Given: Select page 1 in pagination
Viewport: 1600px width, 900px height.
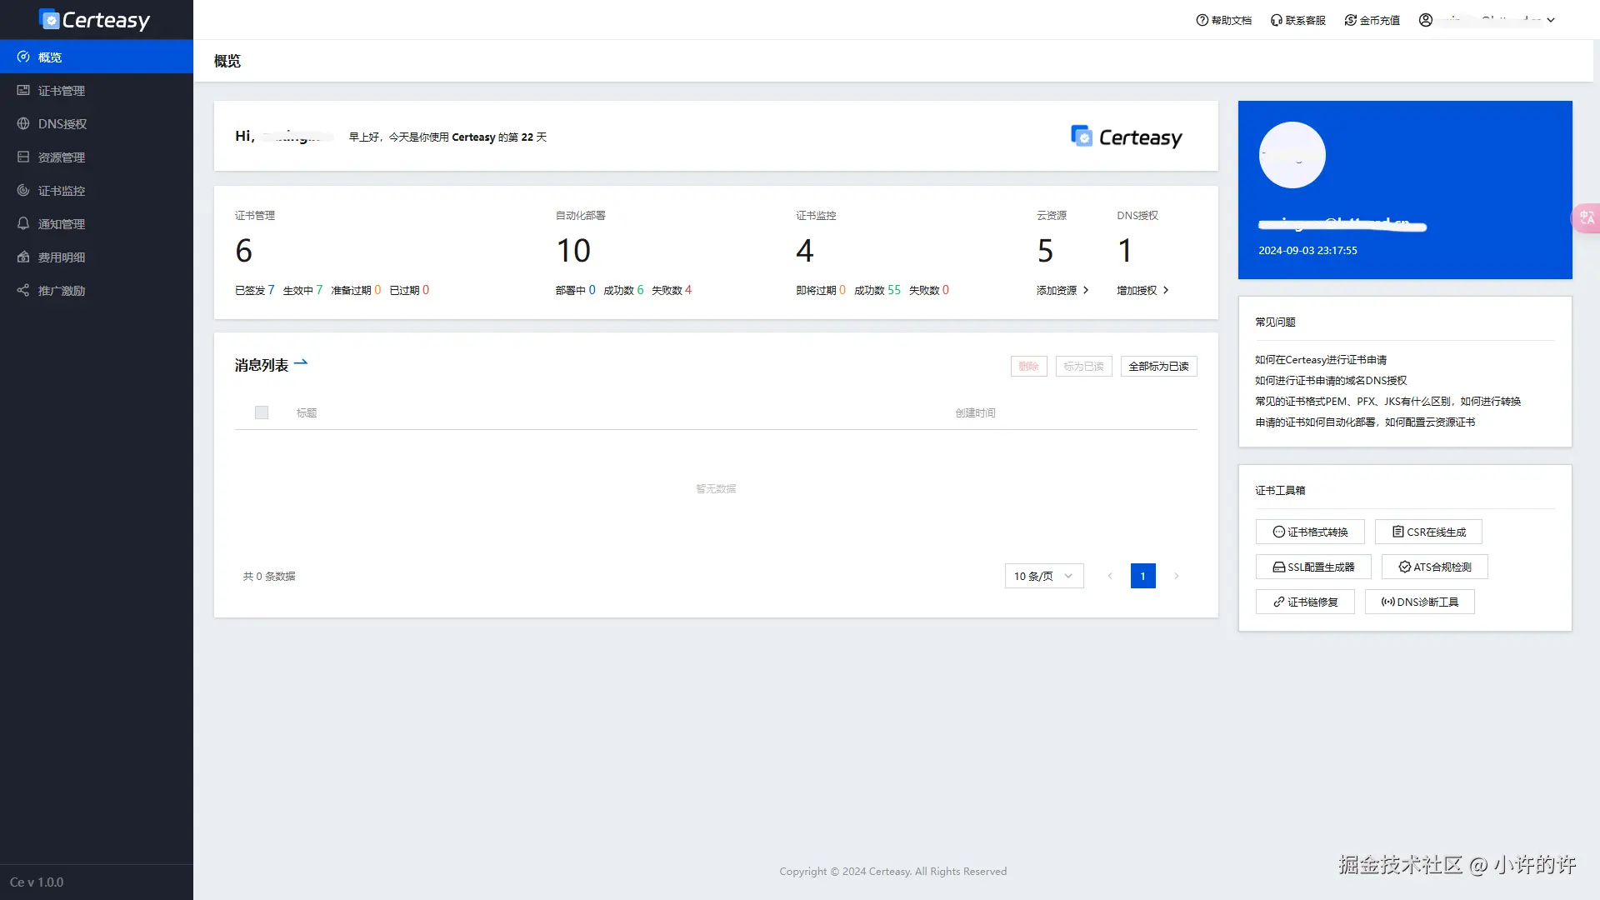Looking at the screenshot, I should 1142,576.
